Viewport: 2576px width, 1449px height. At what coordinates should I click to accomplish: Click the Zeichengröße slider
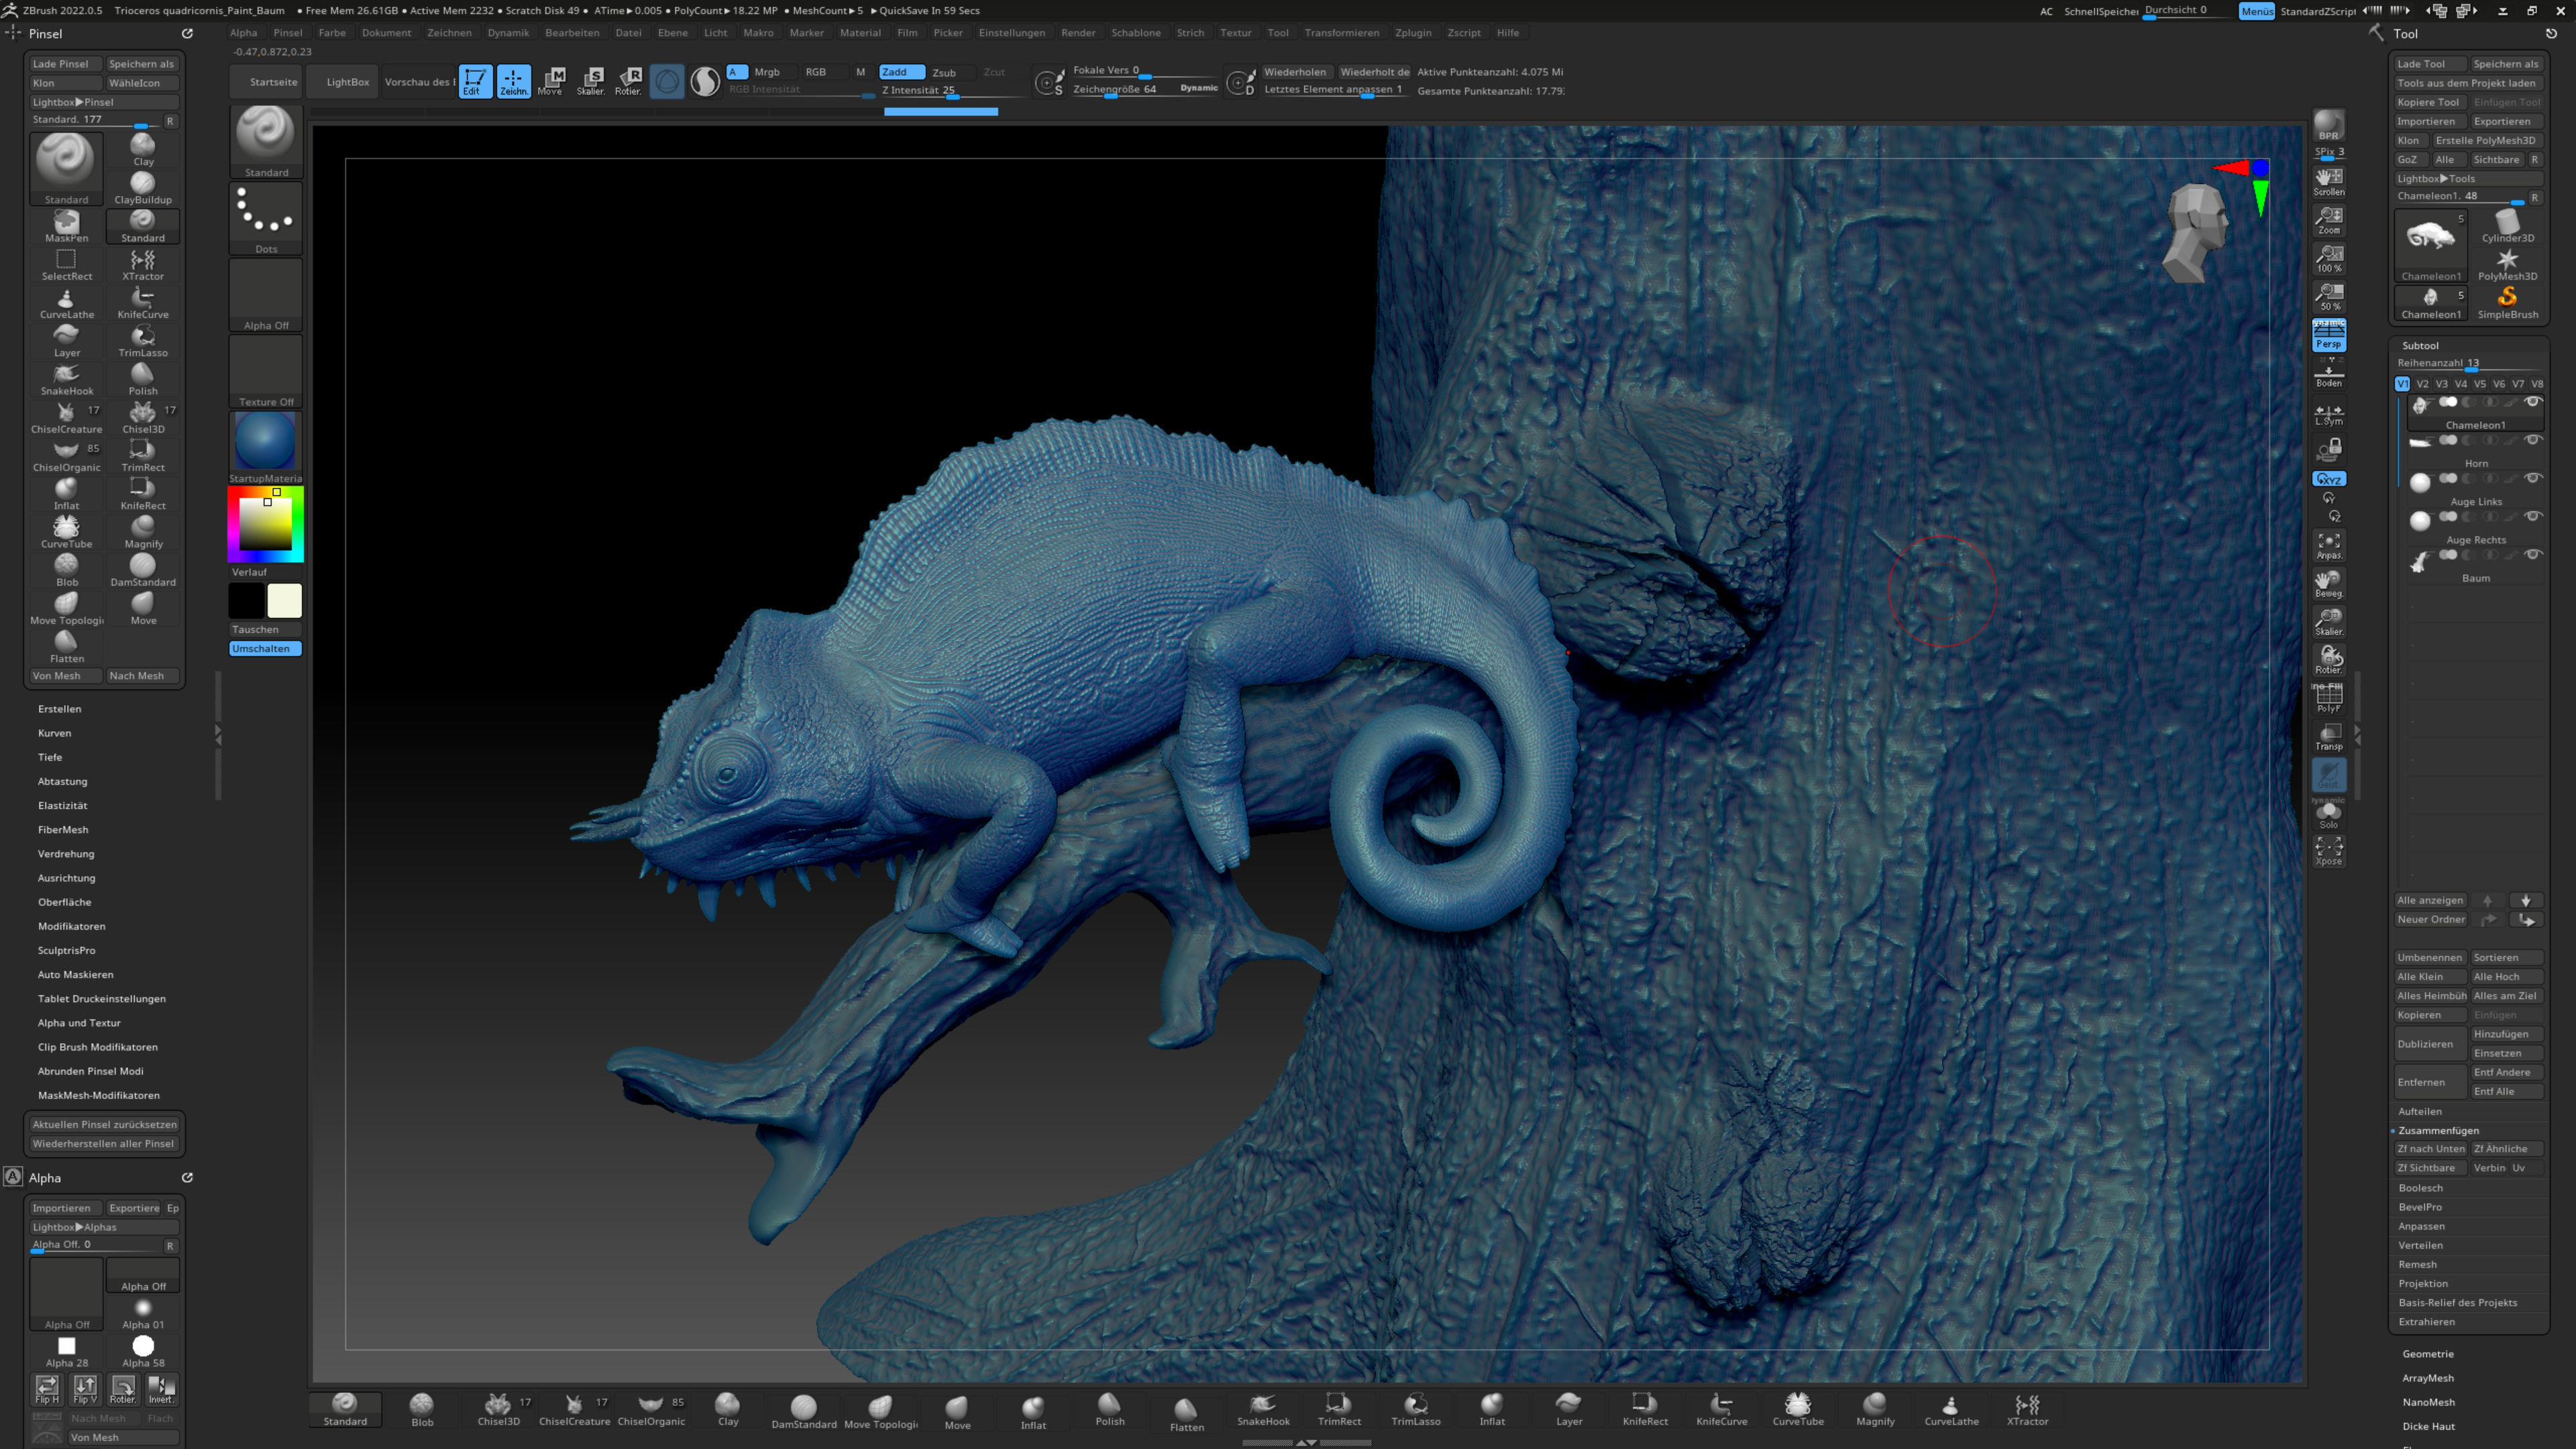pos(1145,89)
